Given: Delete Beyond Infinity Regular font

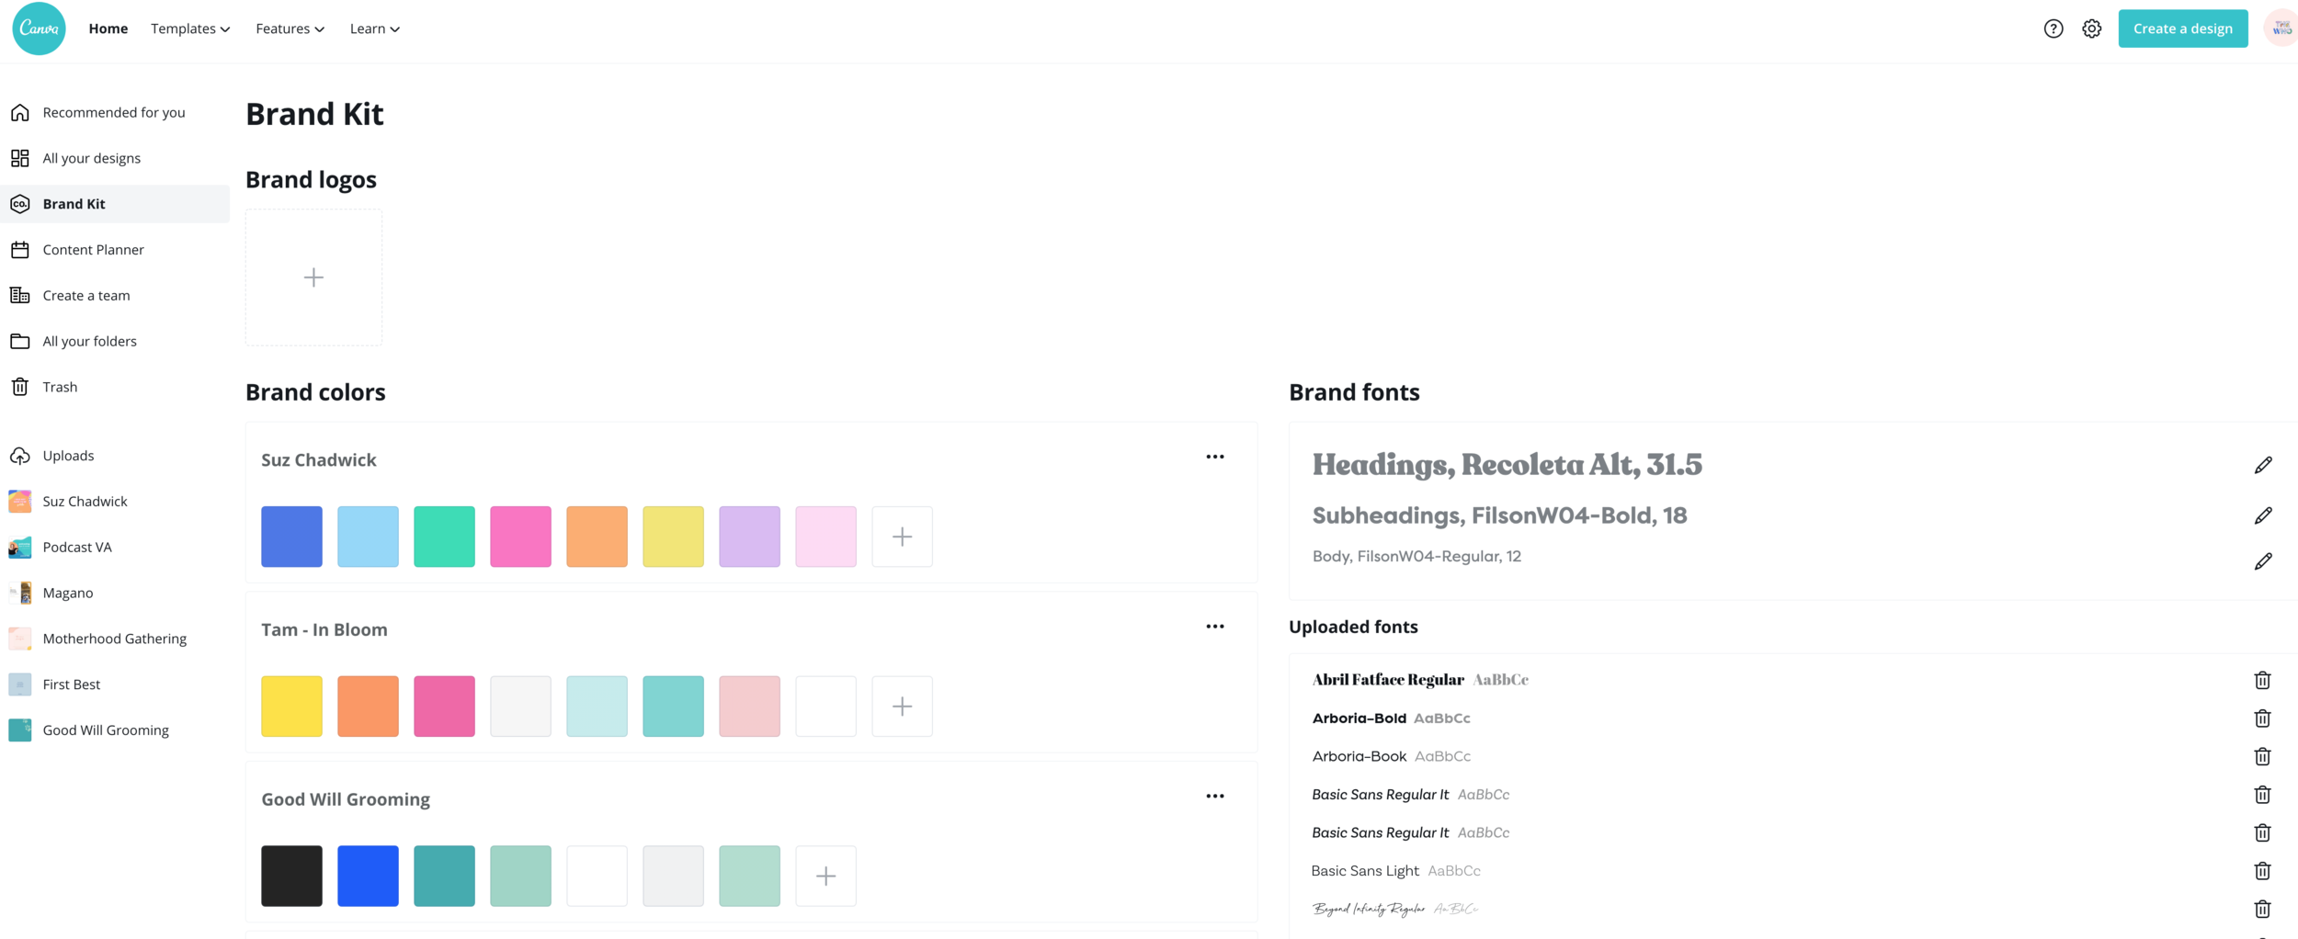Looking at the screenshot, I should point(2262,909).
